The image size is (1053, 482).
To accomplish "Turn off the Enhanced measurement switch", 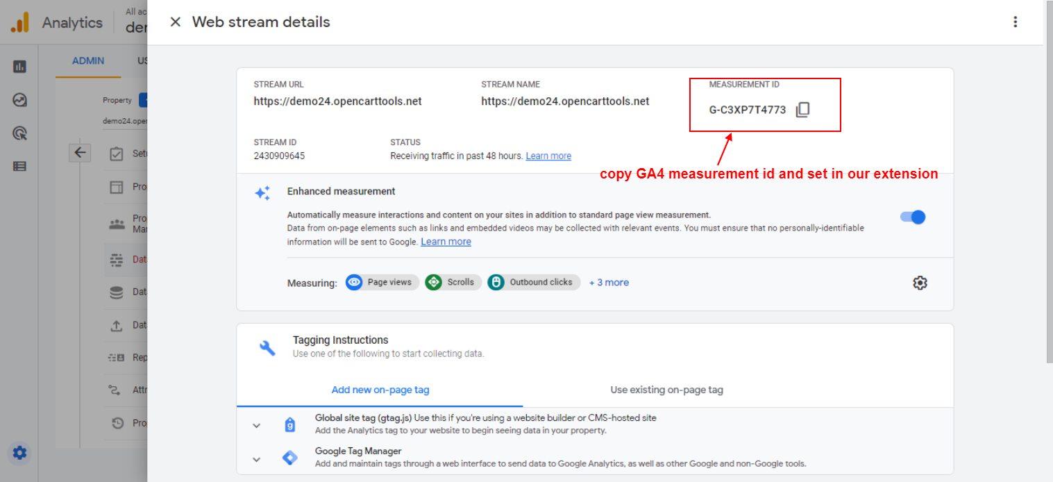I will [x=913, y=217].
